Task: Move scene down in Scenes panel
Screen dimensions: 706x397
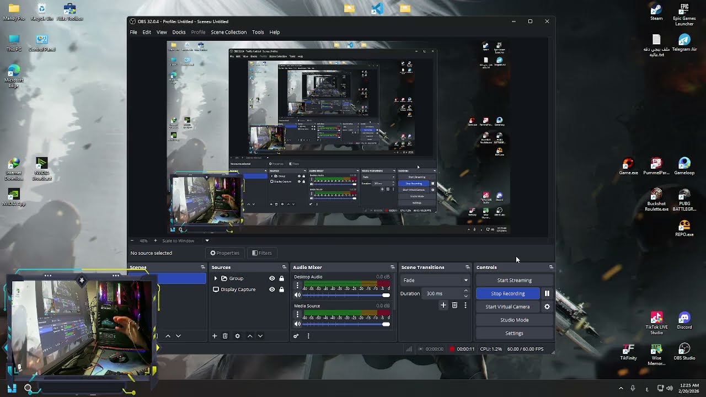Action: coord(178,336)
